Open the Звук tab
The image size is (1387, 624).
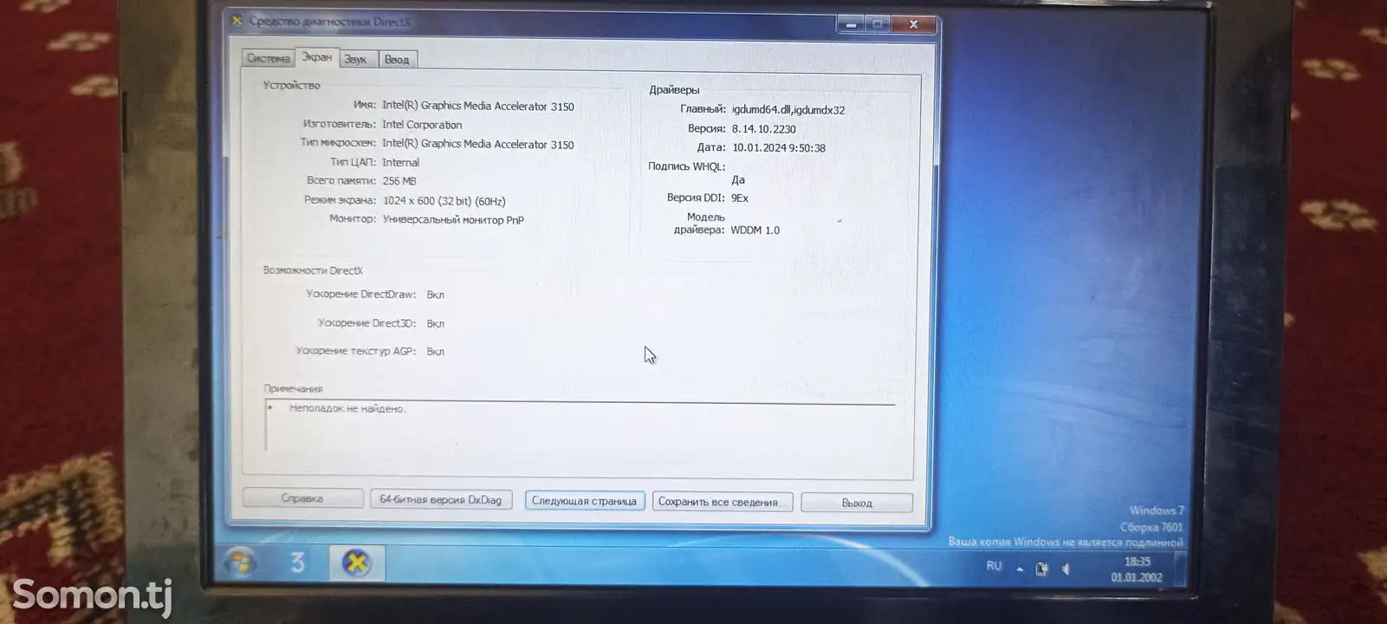[356, 59]
